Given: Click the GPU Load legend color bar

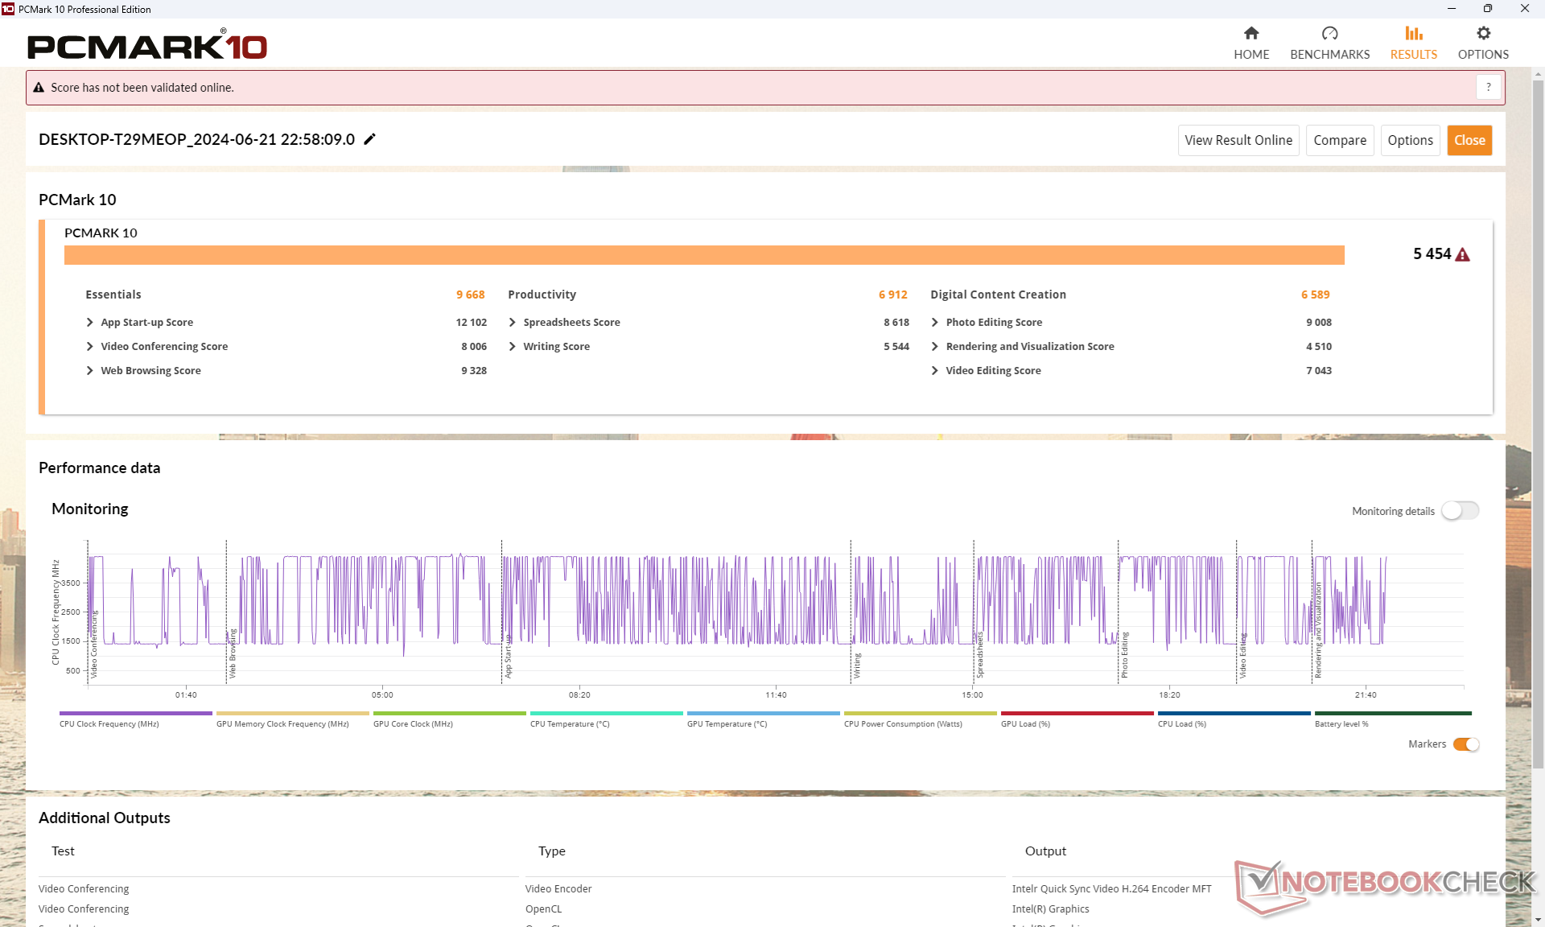Looking at the screenshot, I should [1076, 713].
